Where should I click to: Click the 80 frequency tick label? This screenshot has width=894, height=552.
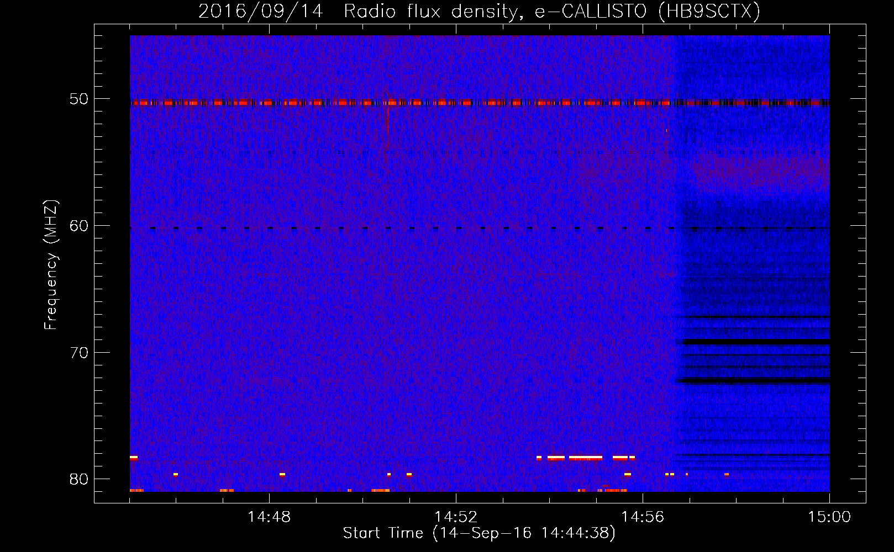tap(79, 479)
